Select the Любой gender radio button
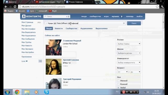 coord(118,88)
